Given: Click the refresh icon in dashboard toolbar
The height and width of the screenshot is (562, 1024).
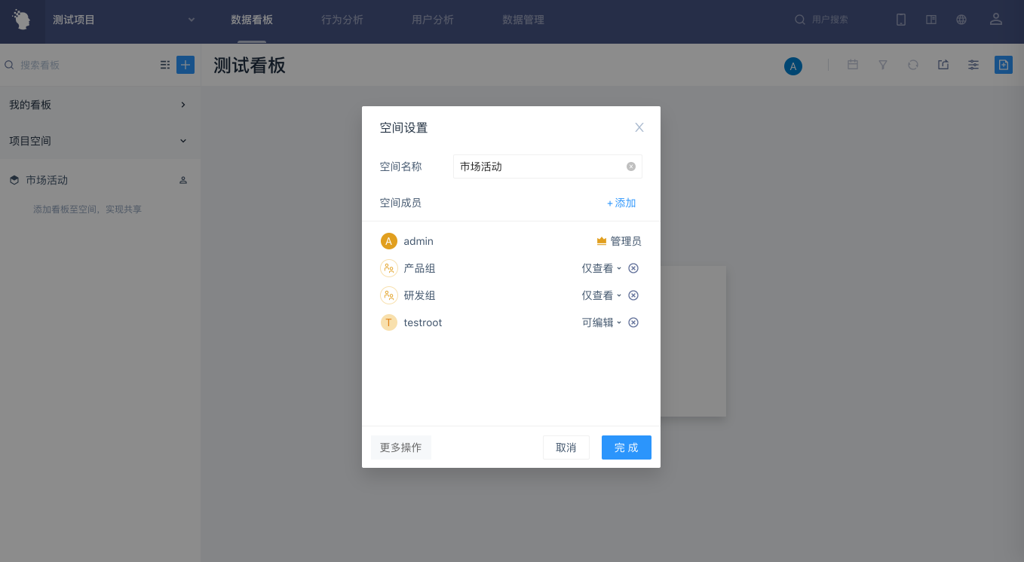Looking at the screenshot, I should 913,65.
